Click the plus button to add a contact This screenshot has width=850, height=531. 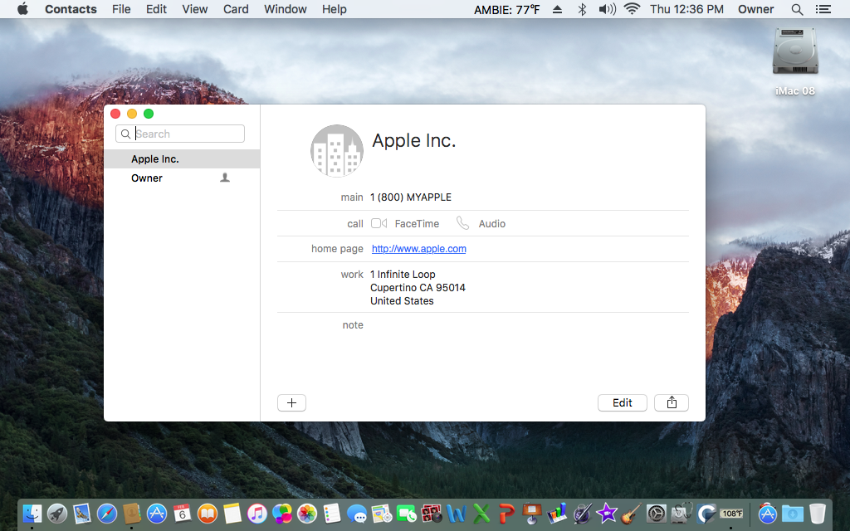(x=291, y=402)
